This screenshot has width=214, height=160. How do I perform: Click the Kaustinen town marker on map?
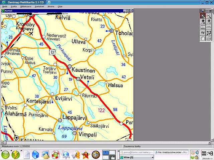pyautogui.click(x=70, y=66)
